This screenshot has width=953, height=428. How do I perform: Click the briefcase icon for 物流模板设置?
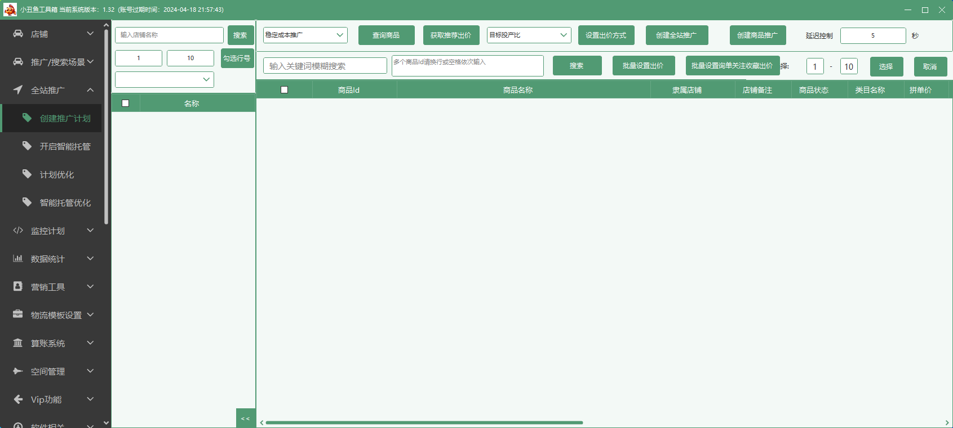coord(18,314)
